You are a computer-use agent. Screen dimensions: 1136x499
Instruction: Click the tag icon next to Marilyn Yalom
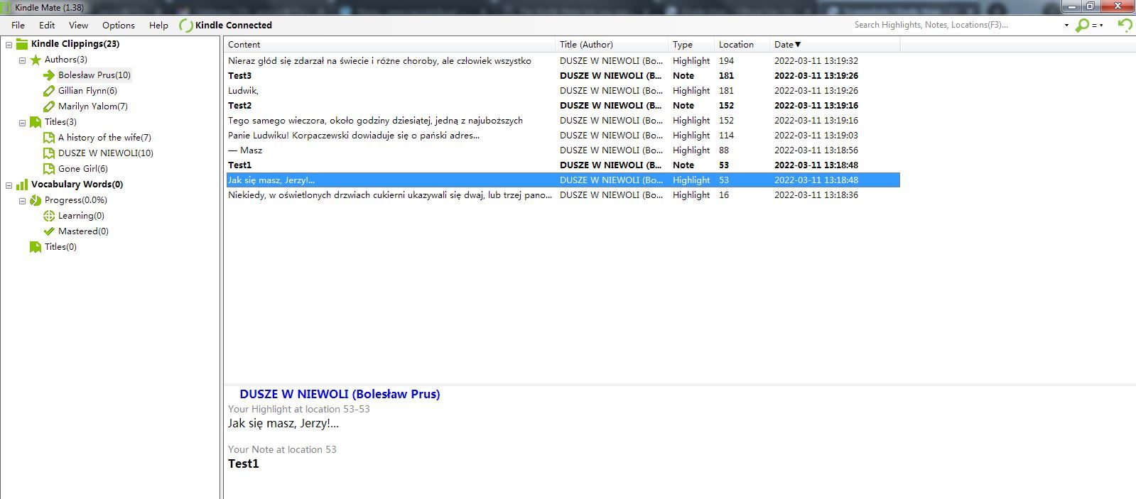click(x=49, y=106)
